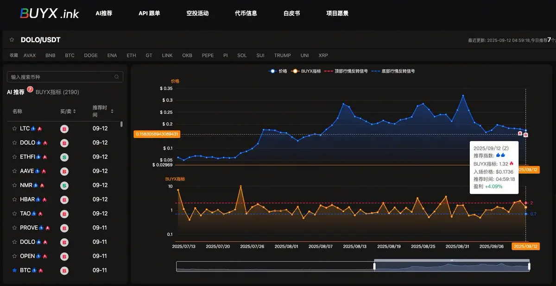The height and width of the screenshot is (286, 556).
Task: Select AVAX in the favorites bar
Action: pos(30,55)
